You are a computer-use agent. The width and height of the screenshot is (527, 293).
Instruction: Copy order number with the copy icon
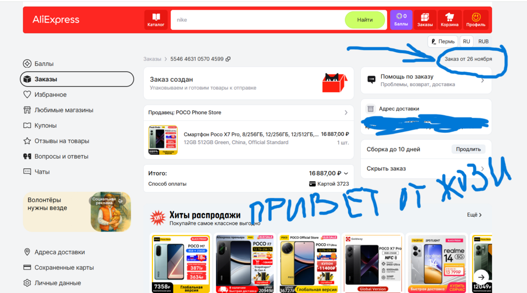228,59
